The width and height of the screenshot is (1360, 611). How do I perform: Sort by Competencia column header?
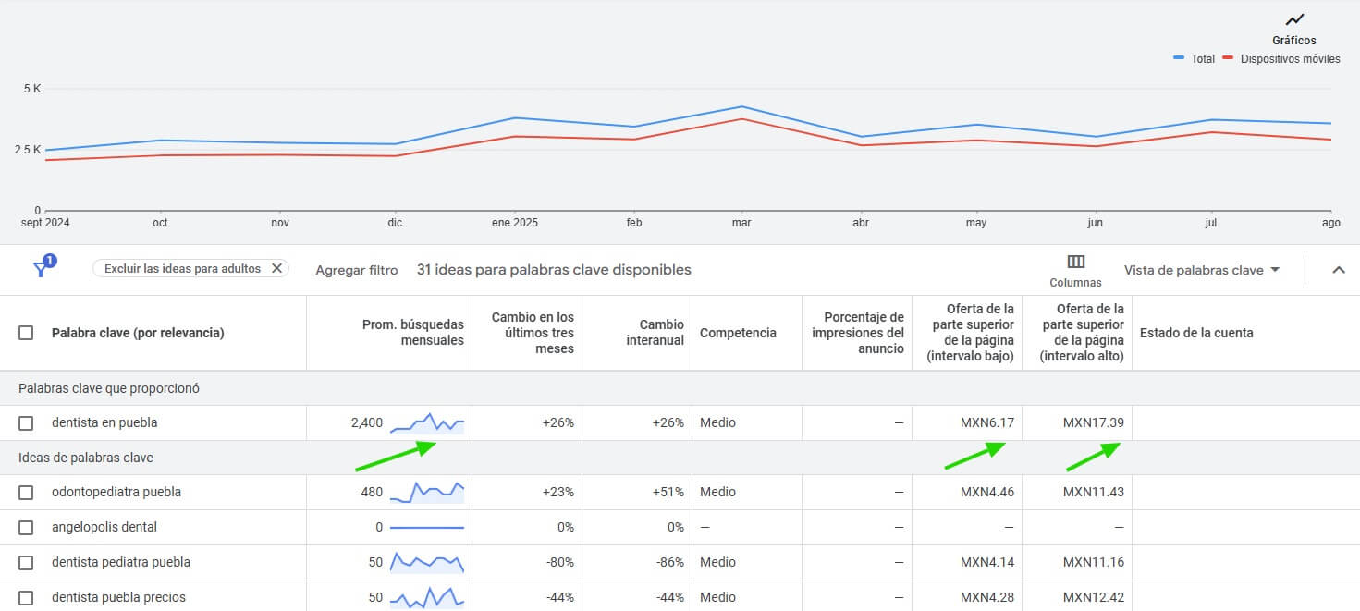click(x=738, y=333)
